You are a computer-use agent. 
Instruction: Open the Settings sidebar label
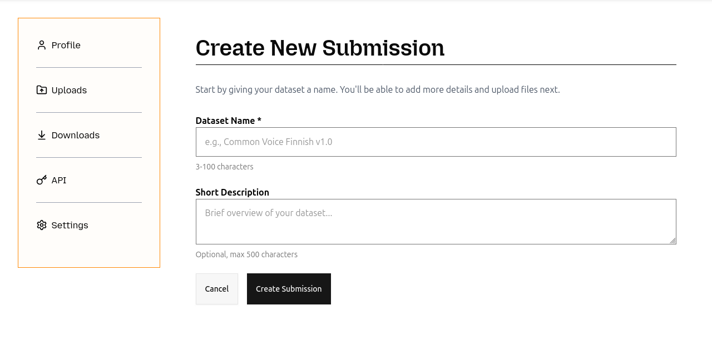pos(70,225)
